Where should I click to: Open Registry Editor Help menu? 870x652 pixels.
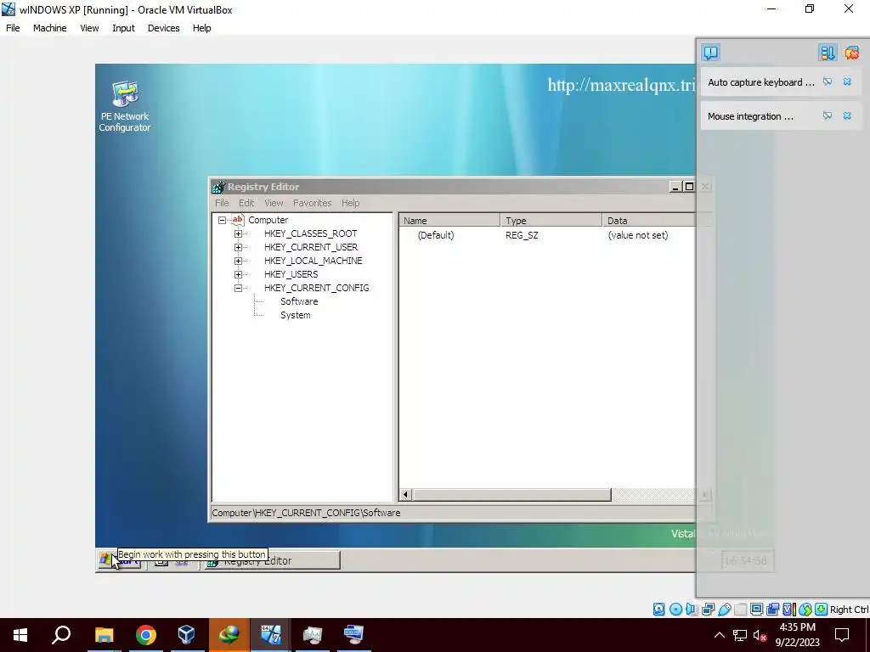[x=350, y=203]
